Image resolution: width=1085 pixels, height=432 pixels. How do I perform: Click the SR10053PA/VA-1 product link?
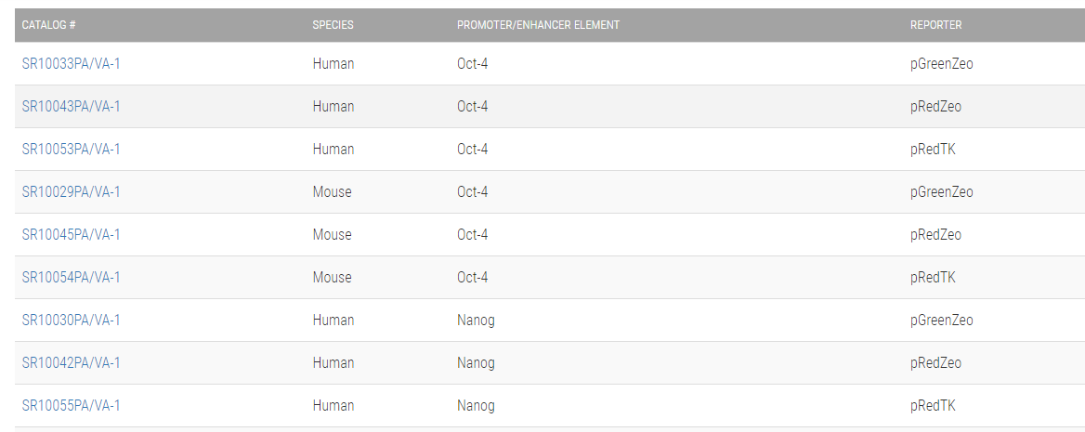point(71,150)
